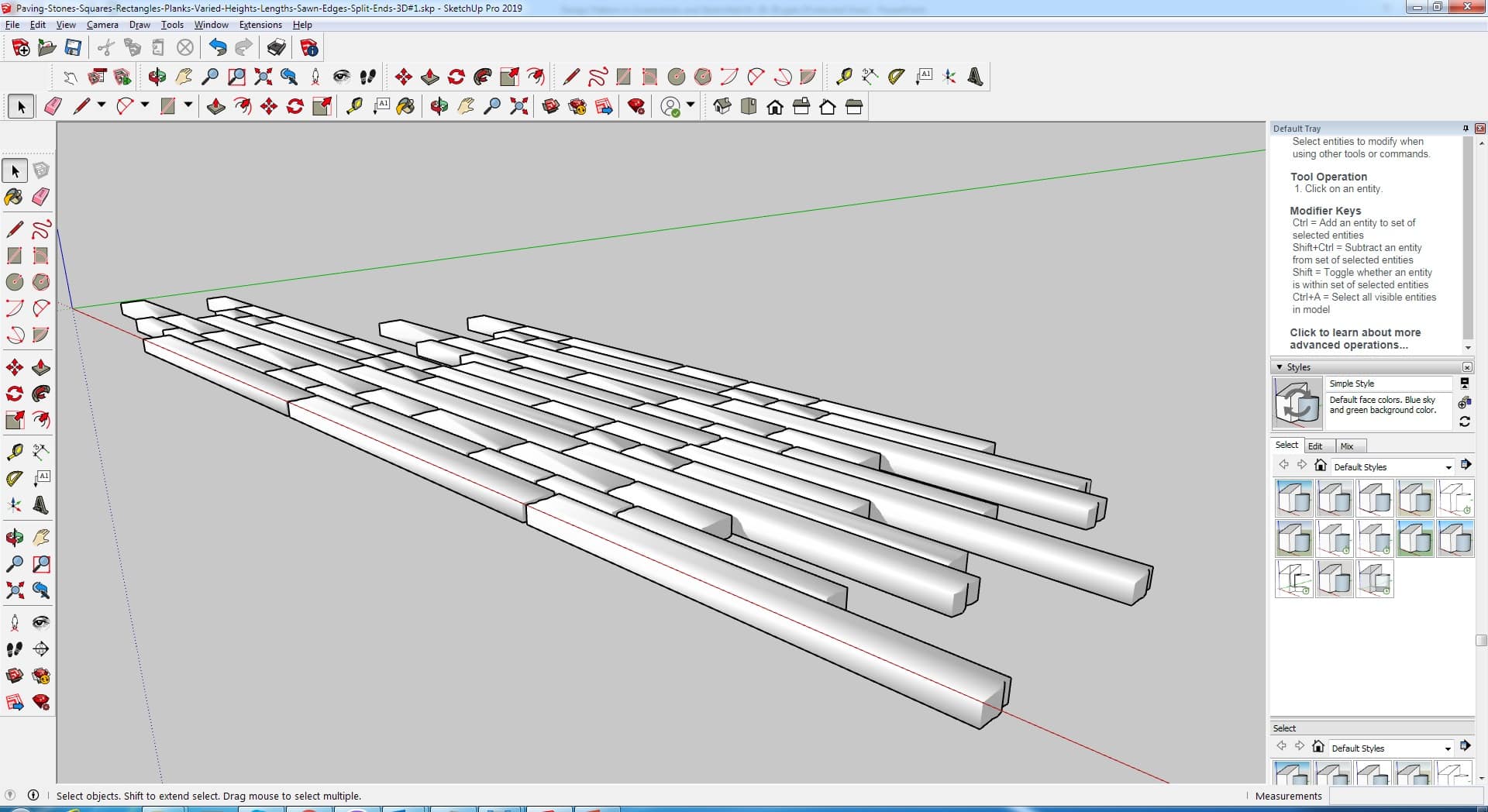This screenshot has width=1488, height=812.
Task: Click the Print icon in top toolbar
Action: point(277,48)
